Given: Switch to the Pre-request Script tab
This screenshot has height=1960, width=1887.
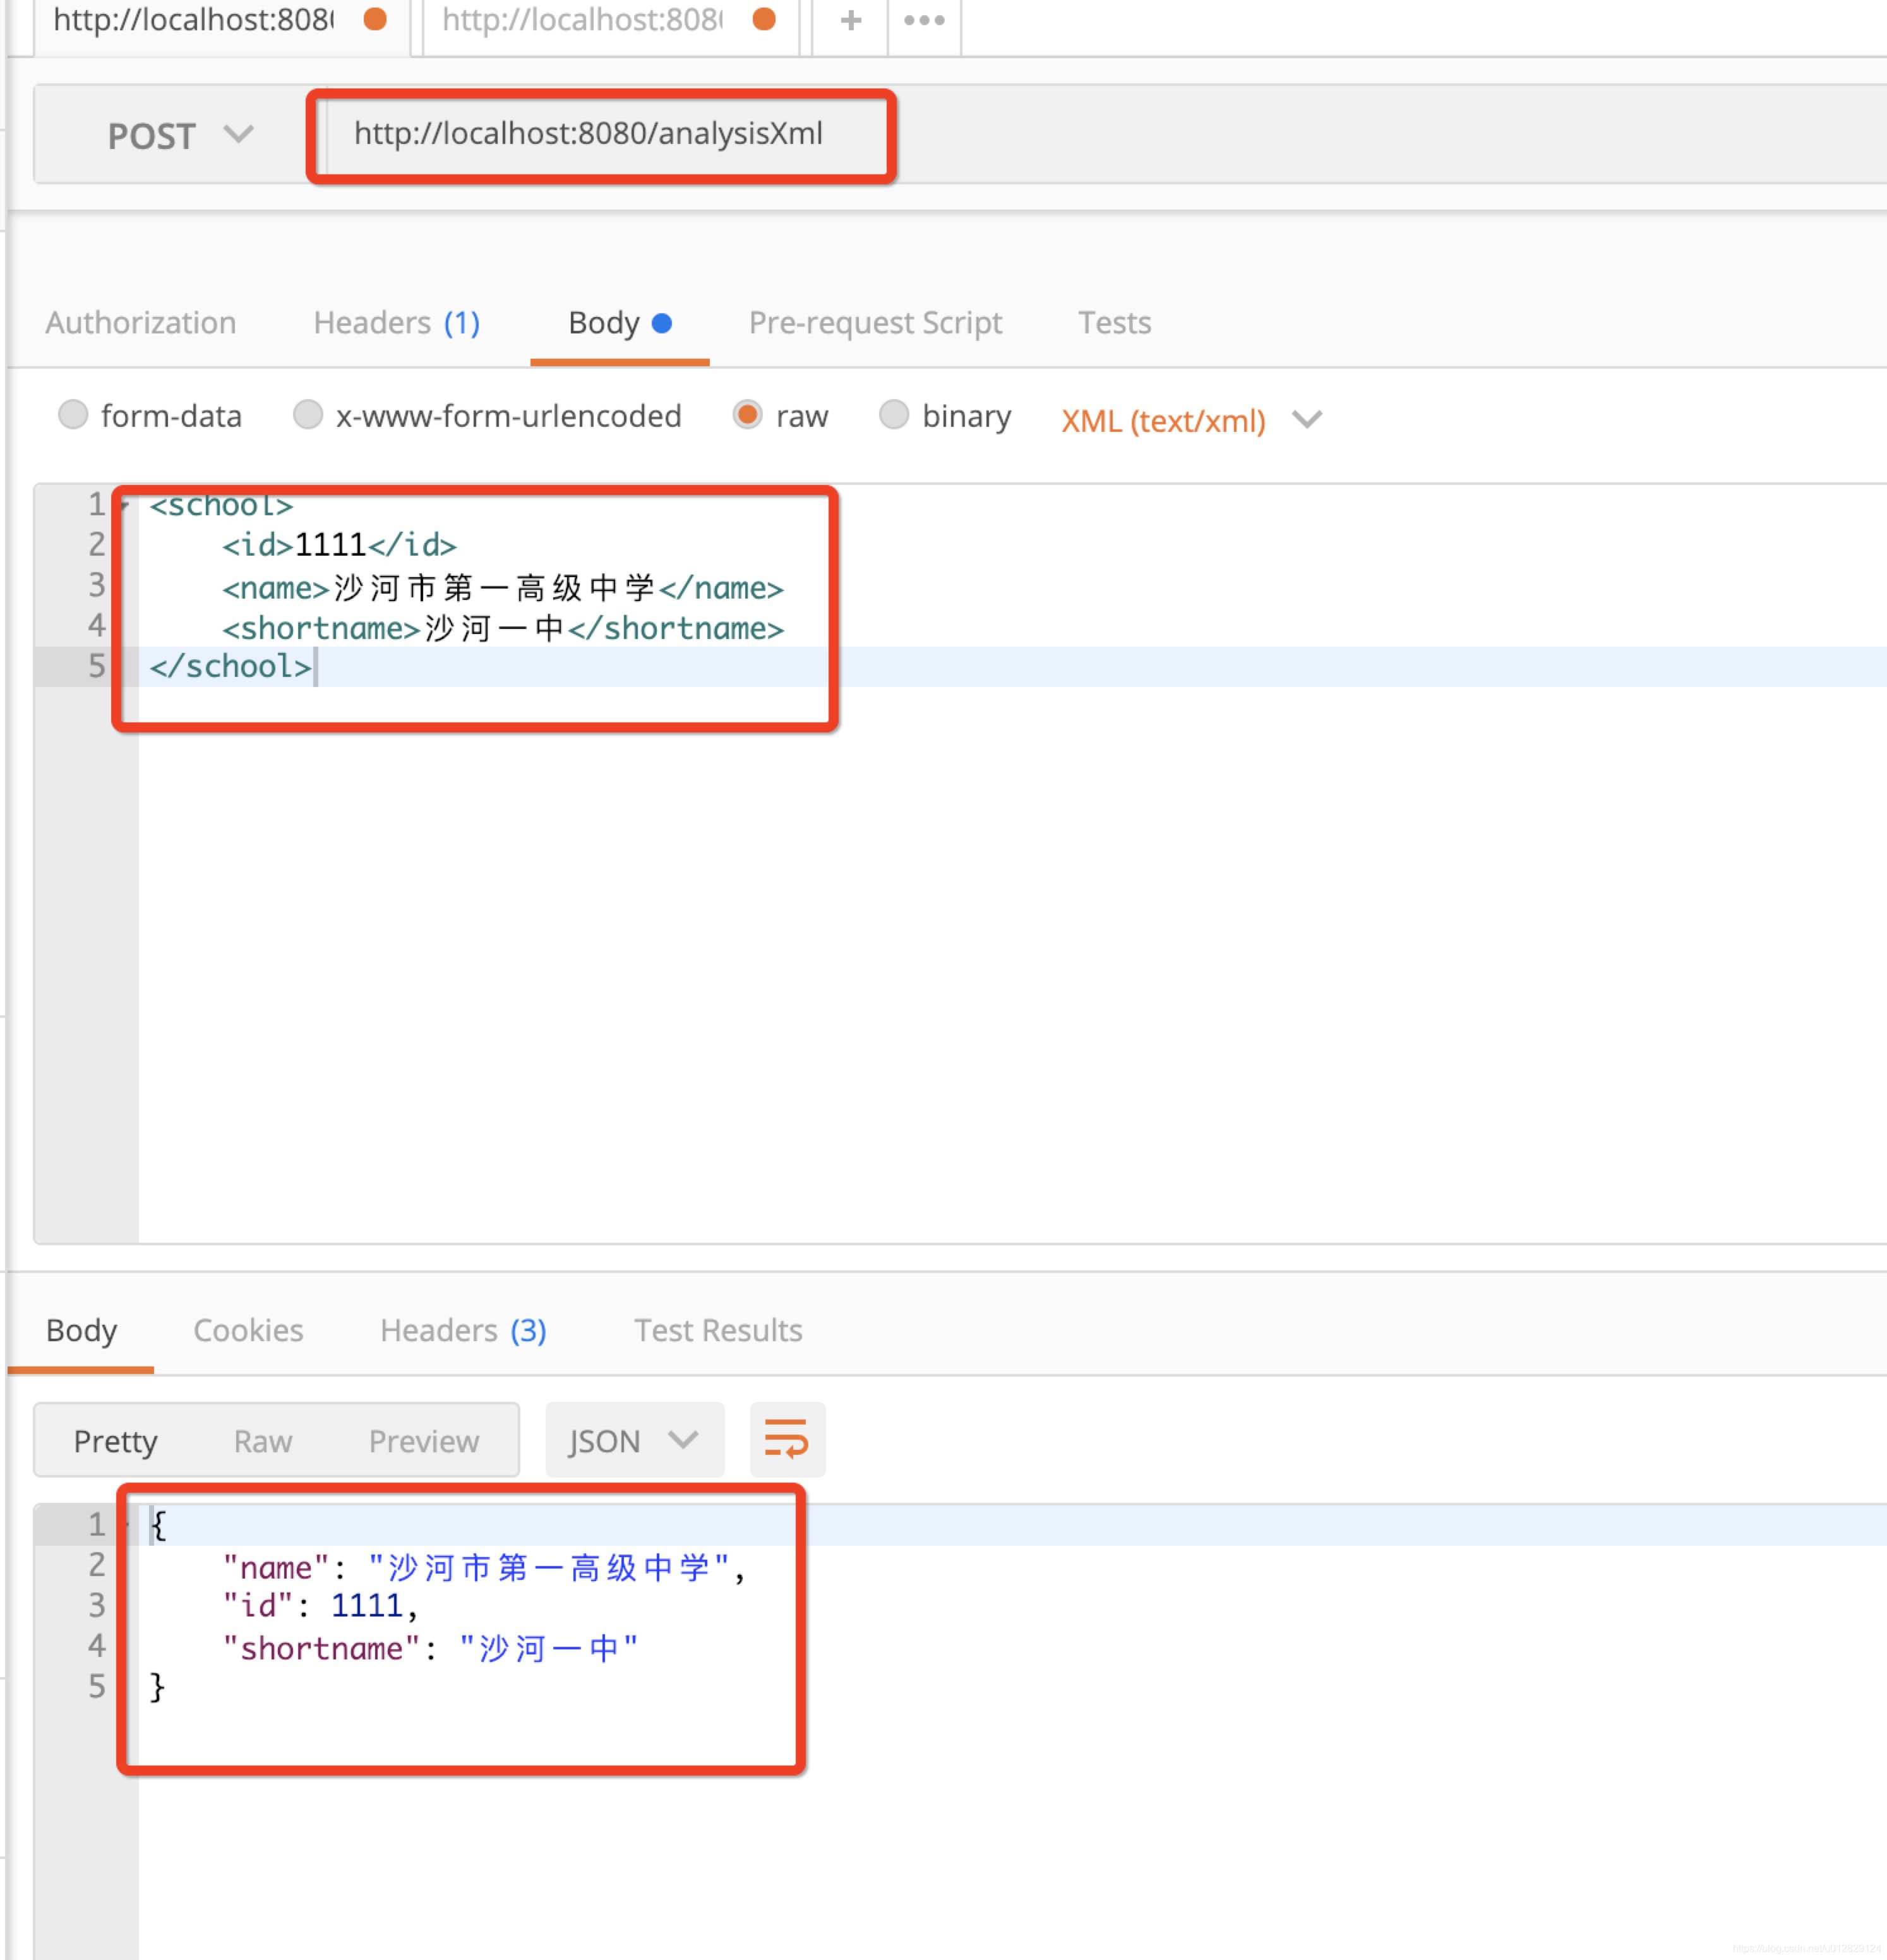Looking at the screenshot, I should click(874, 322).
